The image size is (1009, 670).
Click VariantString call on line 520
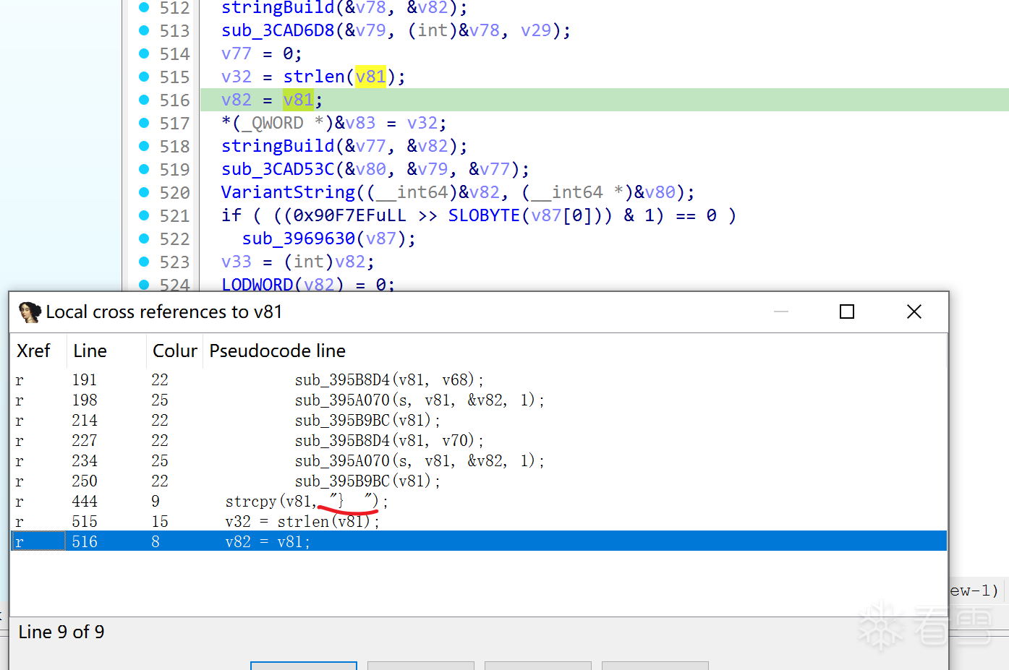click(x=288, y=192)
